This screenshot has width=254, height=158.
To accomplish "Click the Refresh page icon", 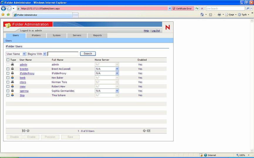I will pos(197,8).
